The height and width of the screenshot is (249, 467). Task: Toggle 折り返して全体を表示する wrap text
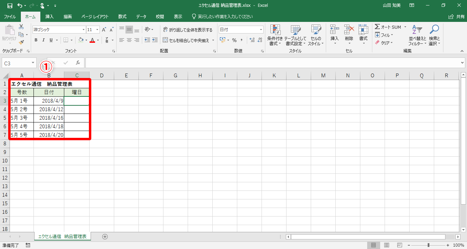point(188,30)
